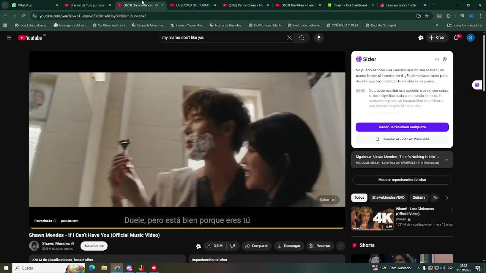Open the tab search dropdown

point(5,5)
